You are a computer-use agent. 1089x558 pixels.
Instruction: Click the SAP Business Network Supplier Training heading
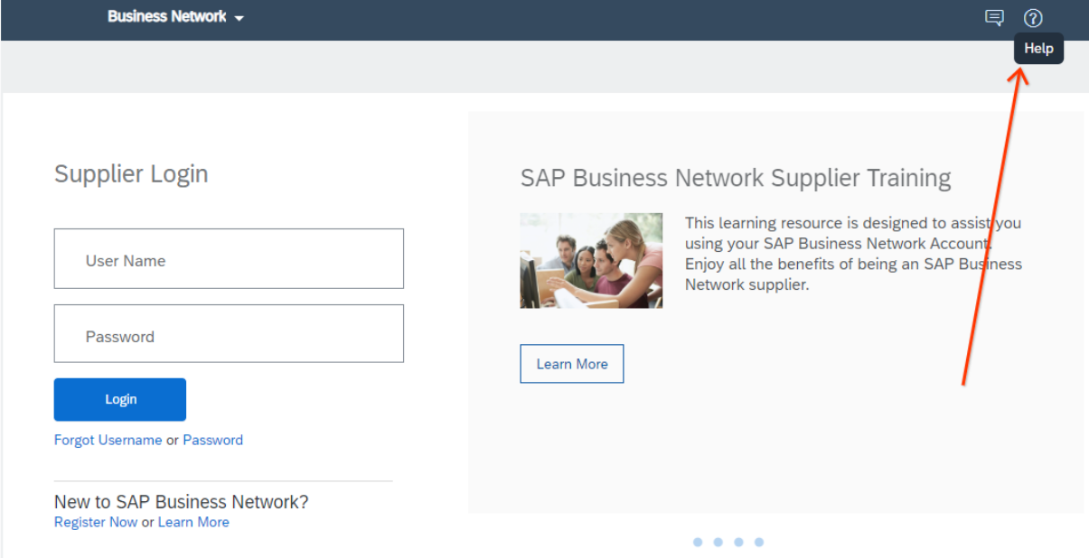(736, 178)
